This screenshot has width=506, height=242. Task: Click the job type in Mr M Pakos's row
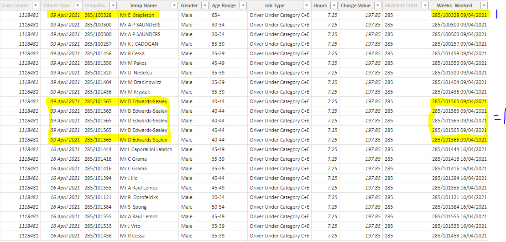[x=279, y=63]
